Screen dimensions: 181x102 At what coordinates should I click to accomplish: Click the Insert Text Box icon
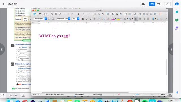pyautogui.click(x=121, y=14)
